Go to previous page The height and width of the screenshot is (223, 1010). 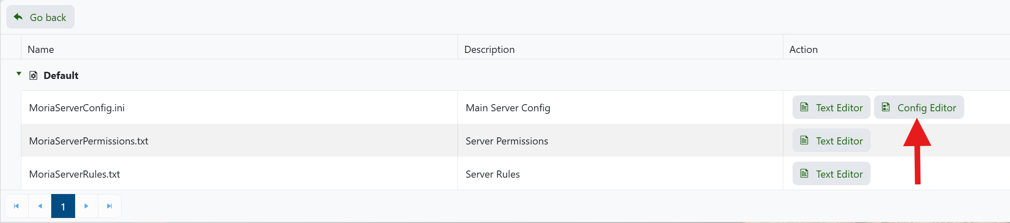(x=40, y=206)
